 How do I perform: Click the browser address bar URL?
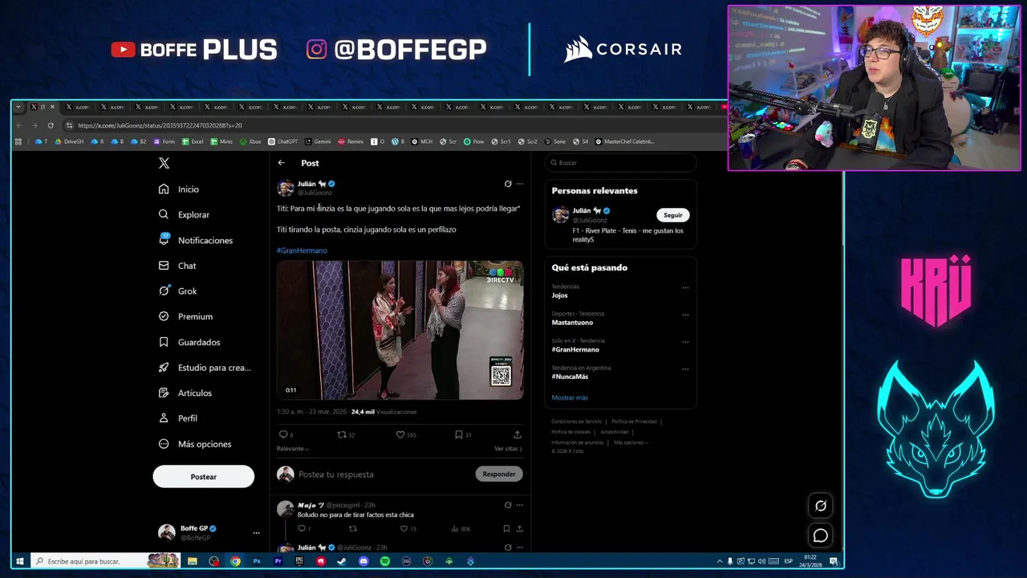point(160,125)
